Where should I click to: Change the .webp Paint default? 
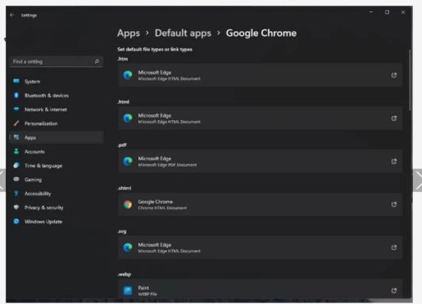pyautogui.click(x=260, y=288)
